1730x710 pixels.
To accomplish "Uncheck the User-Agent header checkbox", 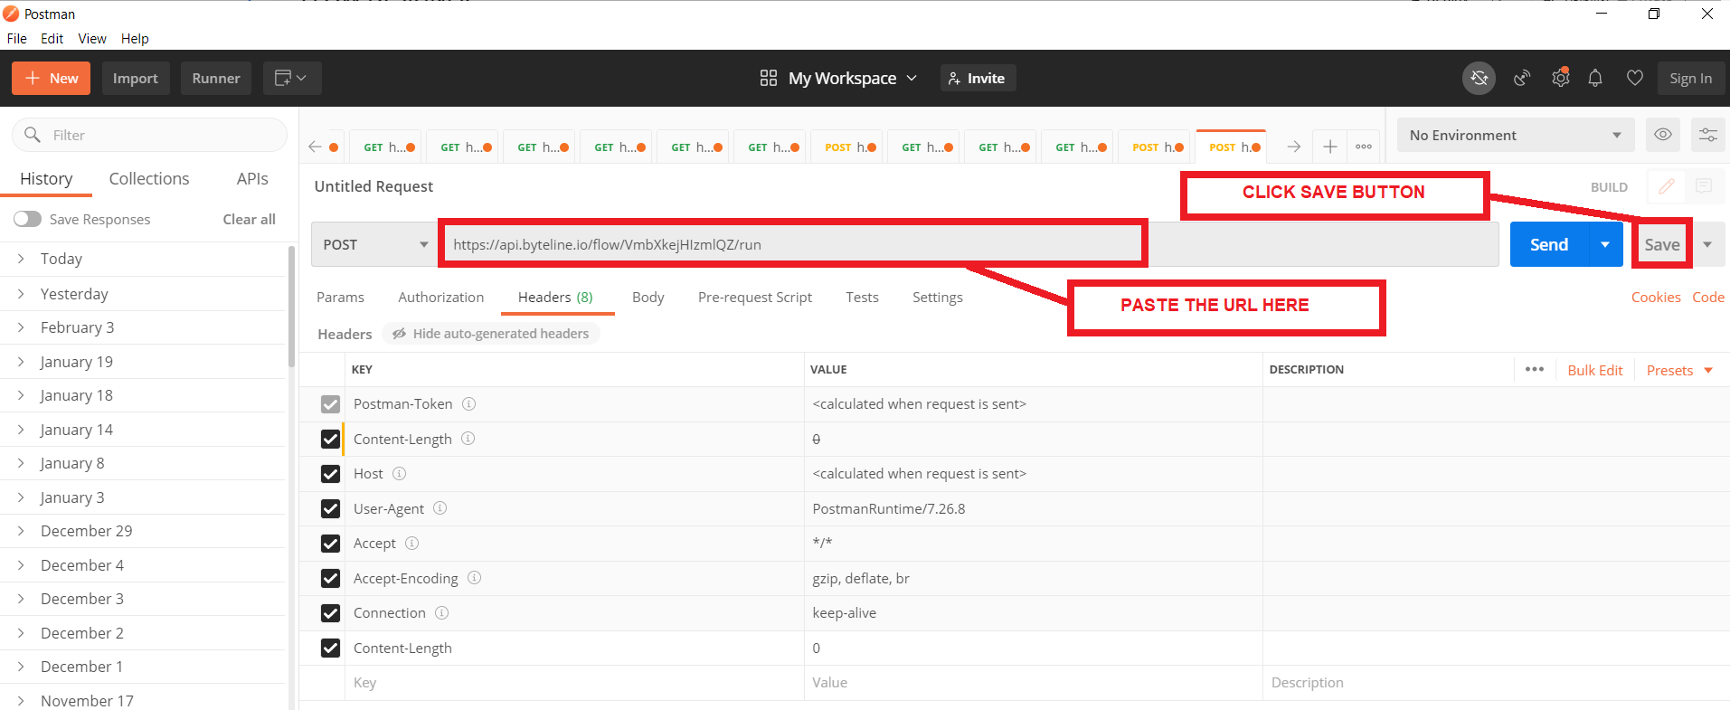I will [330, 508].
